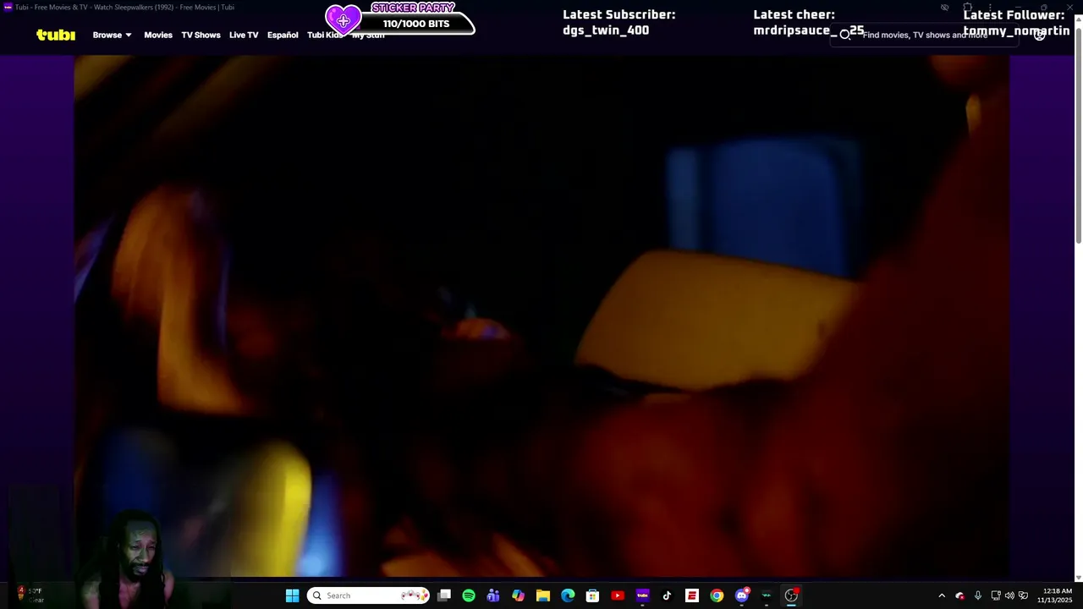Open the weather widget on taskbar
This screenshot has height=609, width=1083.
(30, 595)
